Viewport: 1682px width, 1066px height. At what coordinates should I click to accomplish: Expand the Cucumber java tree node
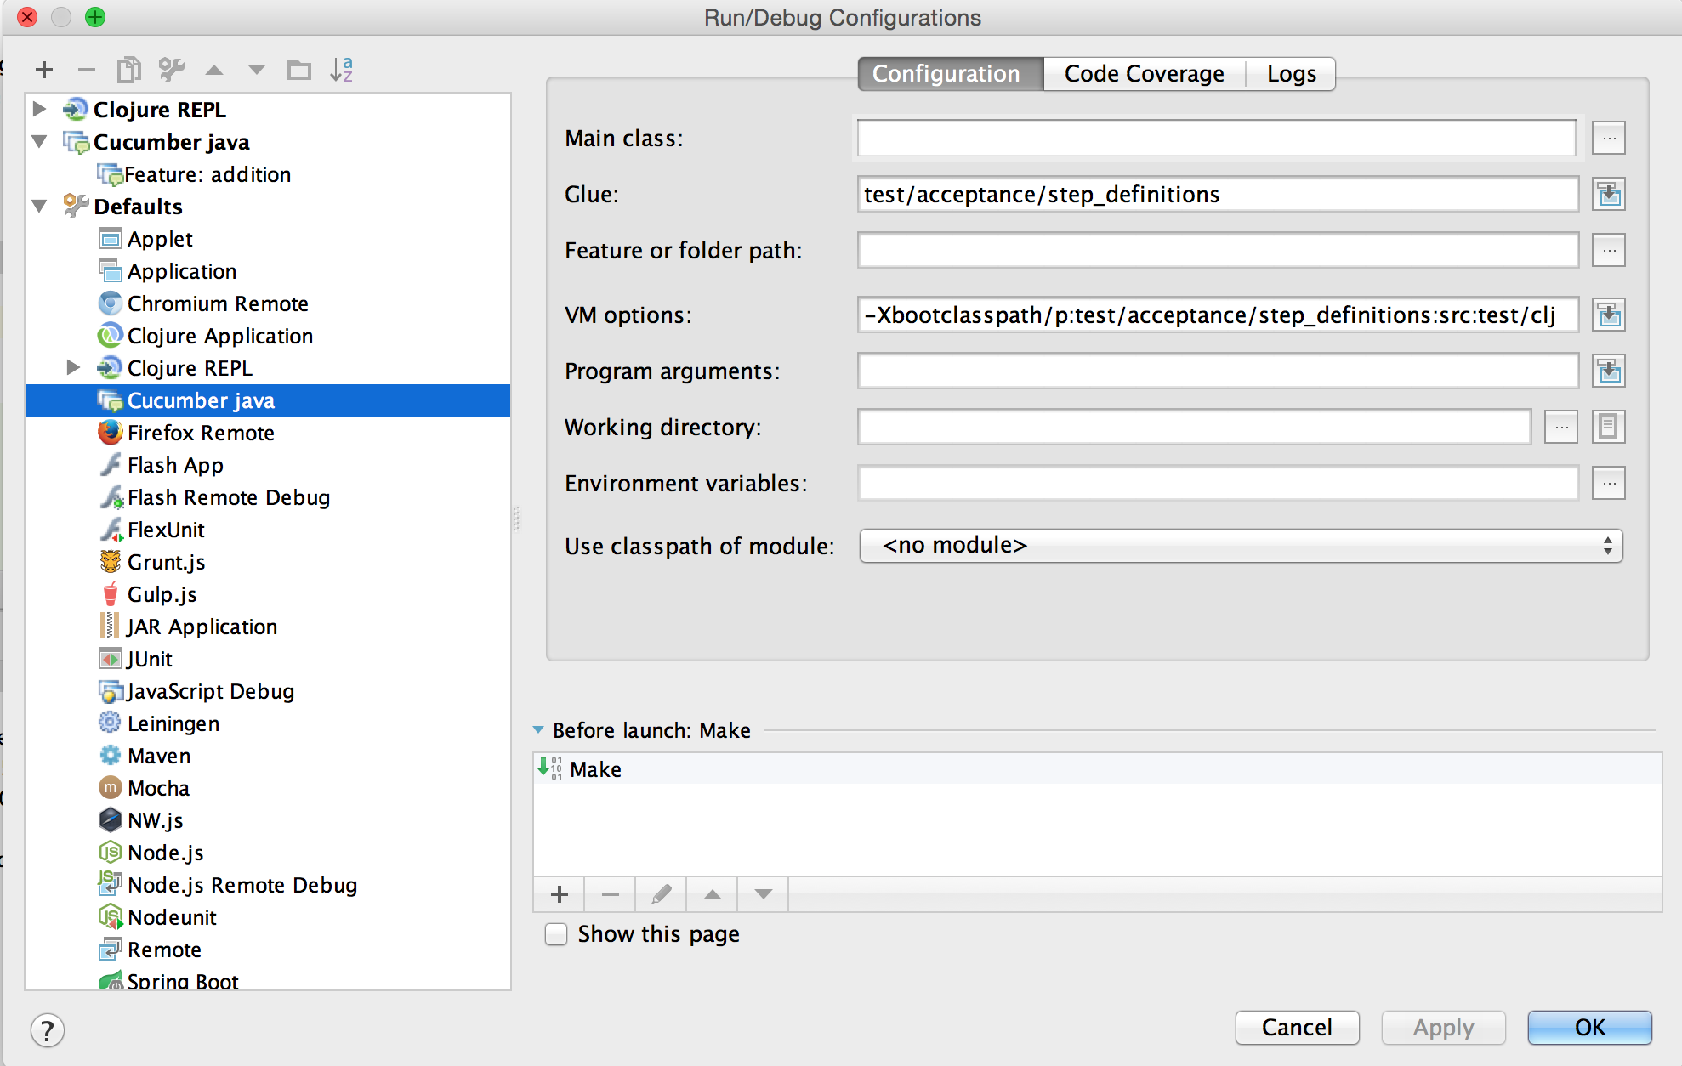(43, 141)
